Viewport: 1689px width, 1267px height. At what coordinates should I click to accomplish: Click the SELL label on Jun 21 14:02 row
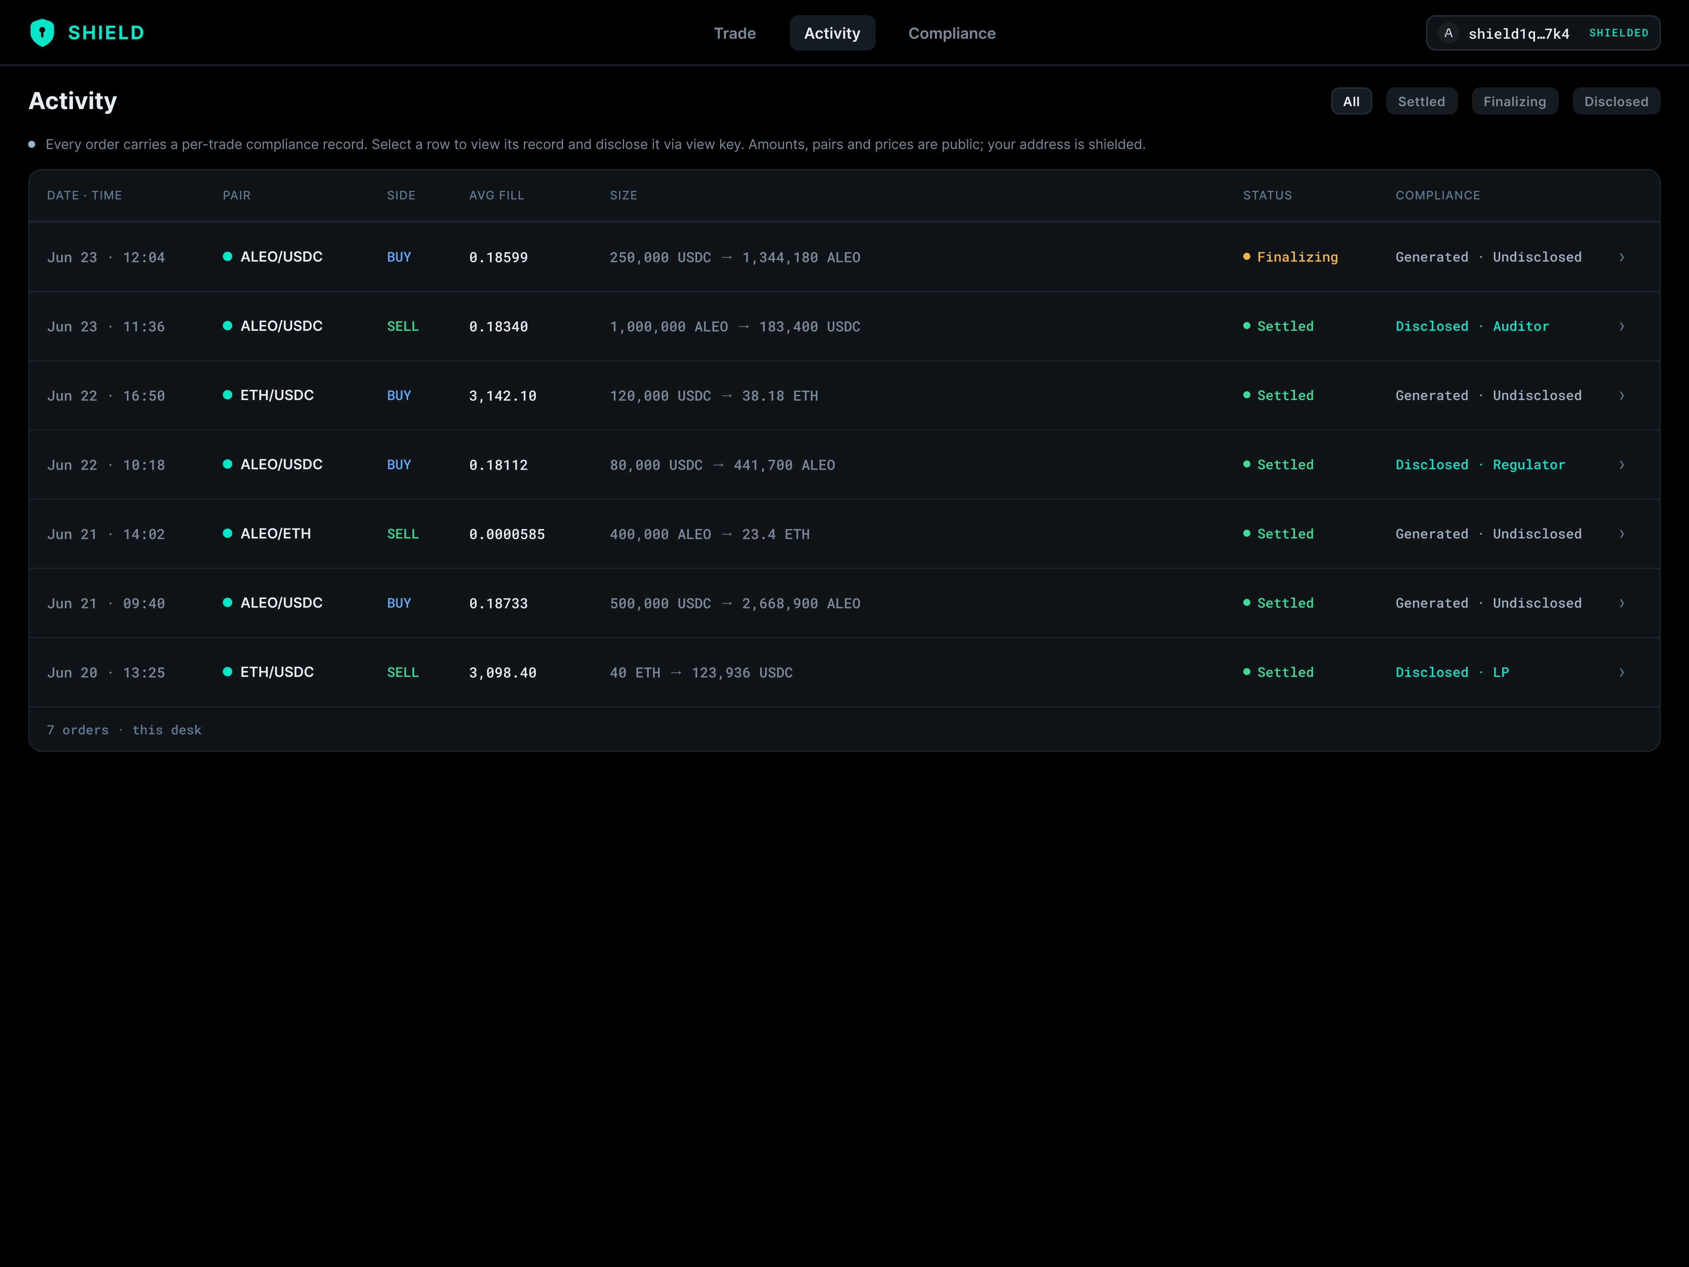coord(402,534)
